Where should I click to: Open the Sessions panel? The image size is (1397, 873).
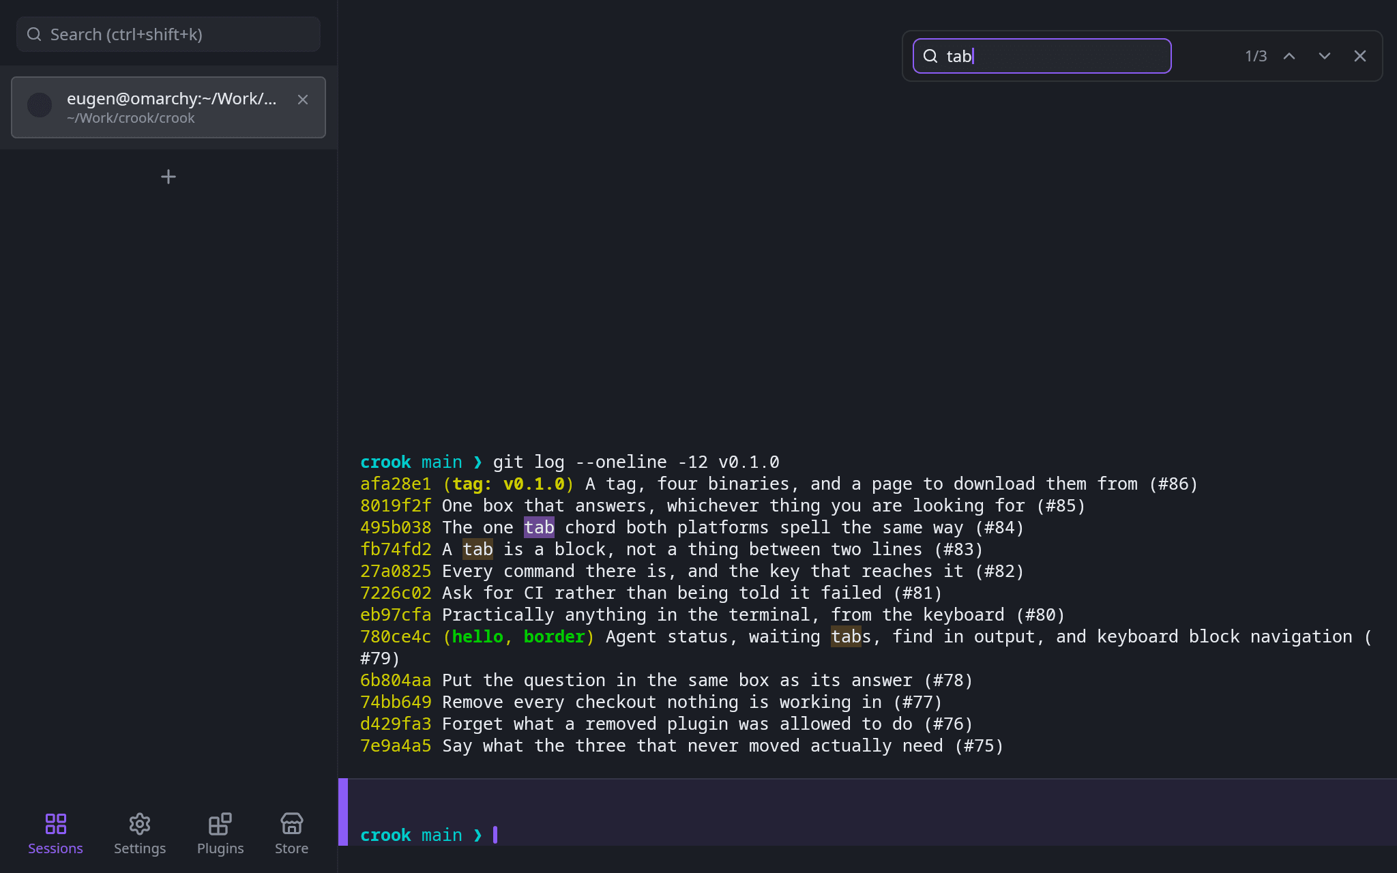point(55,833)
